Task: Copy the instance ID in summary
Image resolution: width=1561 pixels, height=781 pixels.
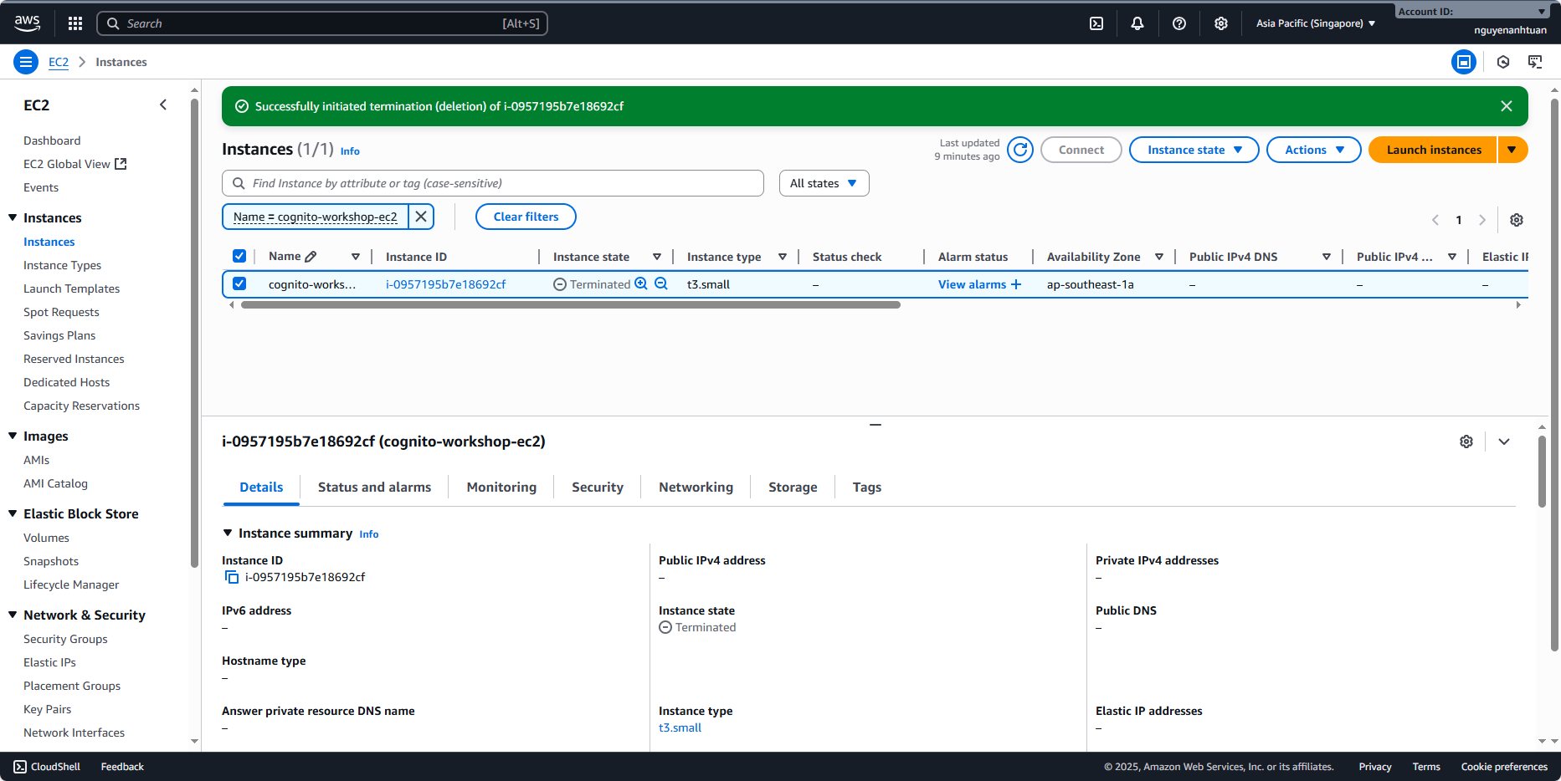Action: (232, 578)
